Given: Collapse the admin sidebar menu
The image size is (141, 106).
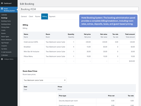Looking at the screenshot, I should click(9, 59).
